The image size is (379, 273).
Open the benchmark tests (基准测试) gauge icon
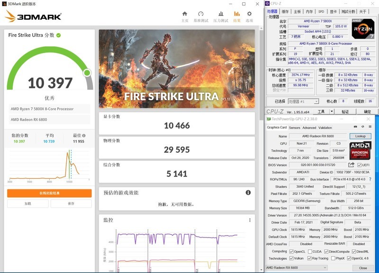(201, 16)
